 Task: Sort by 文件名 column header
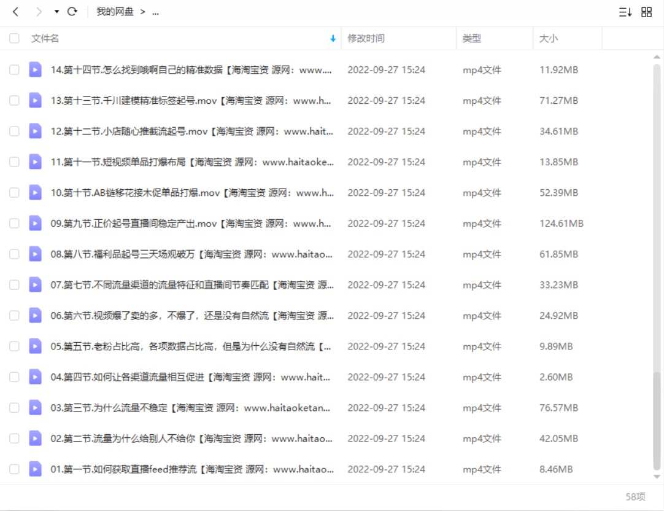[45, 39]
